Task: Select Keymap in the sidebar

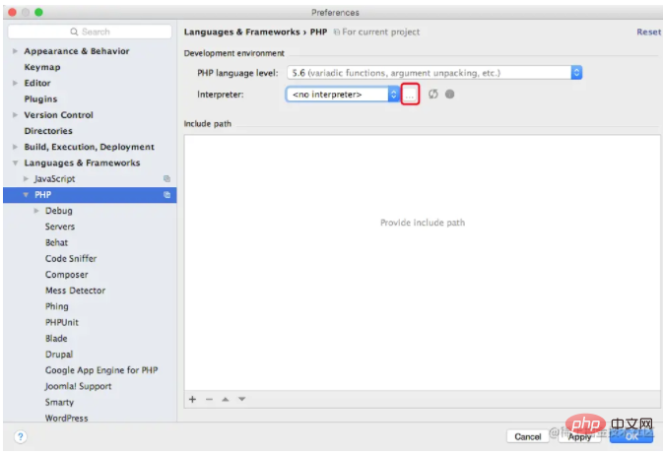Action: [x=42, y=67]
